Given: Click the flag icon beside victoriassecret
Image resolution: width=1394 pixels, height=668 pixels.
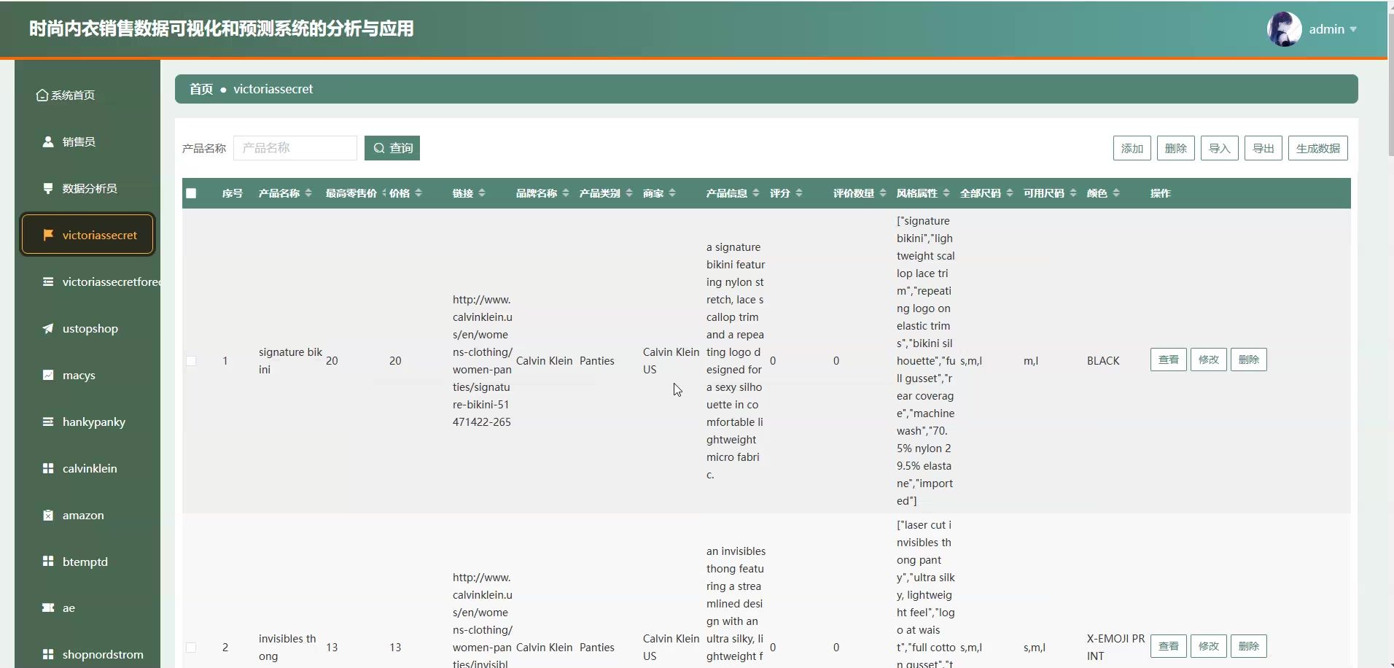Looking at the screenshot, I should [x=48, y=235].
